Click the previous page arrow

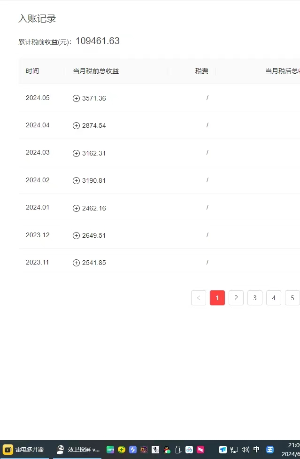click(198, 298)
